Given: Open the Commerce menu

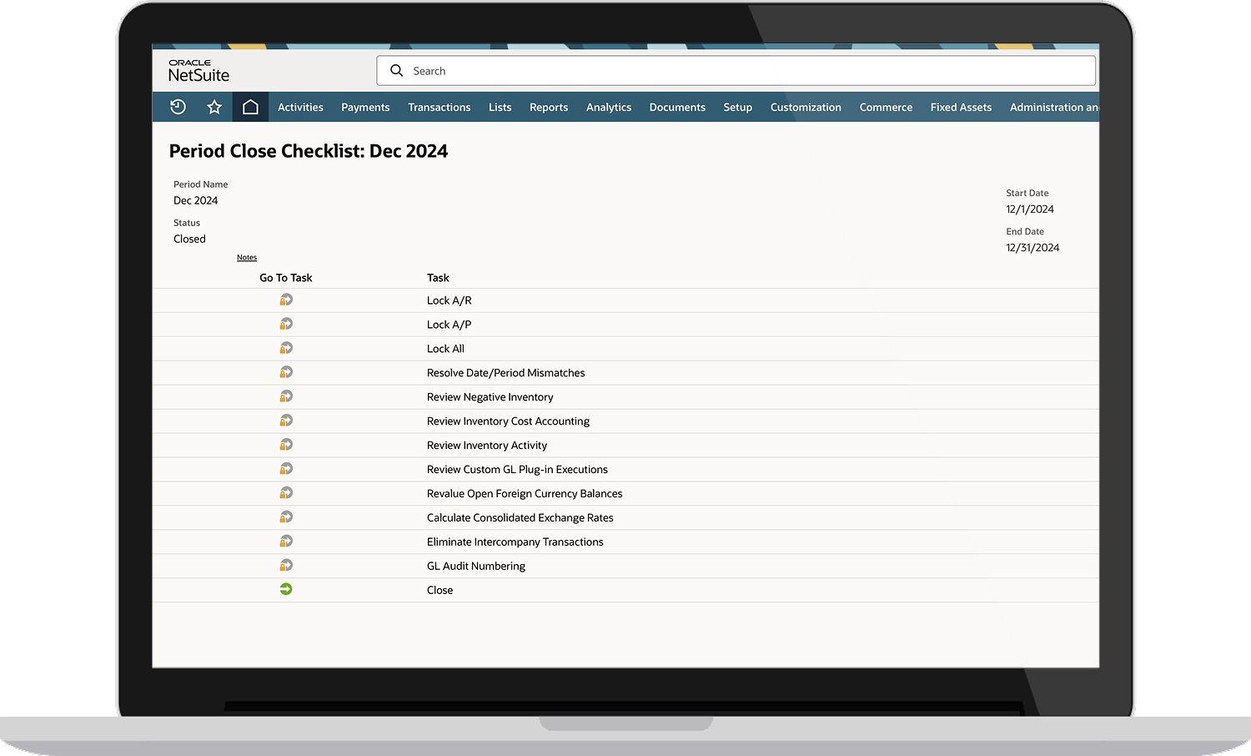Looking at the screenshot, I should coord(886,107).
